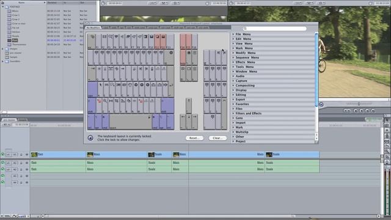
Task: Select the A key with arrow tool icon
Action: click(x=100, y=90)
